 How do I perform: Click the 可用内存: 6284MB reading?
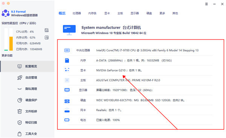click(28, 43)
